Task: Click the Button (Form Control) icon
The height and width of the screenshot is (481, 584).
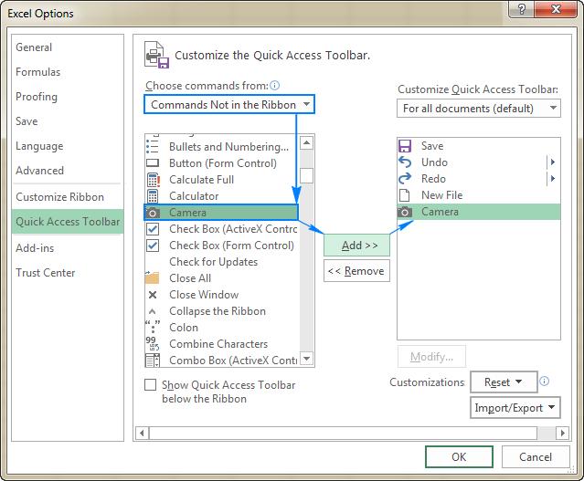Action: (x=153, y=163)
